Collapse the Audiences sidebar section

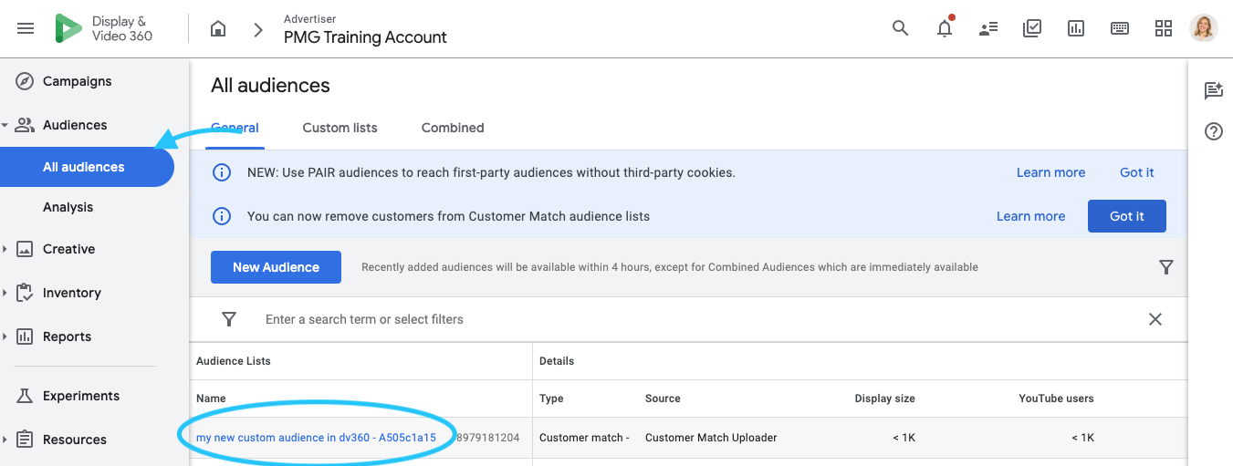(x=5, y=125)
